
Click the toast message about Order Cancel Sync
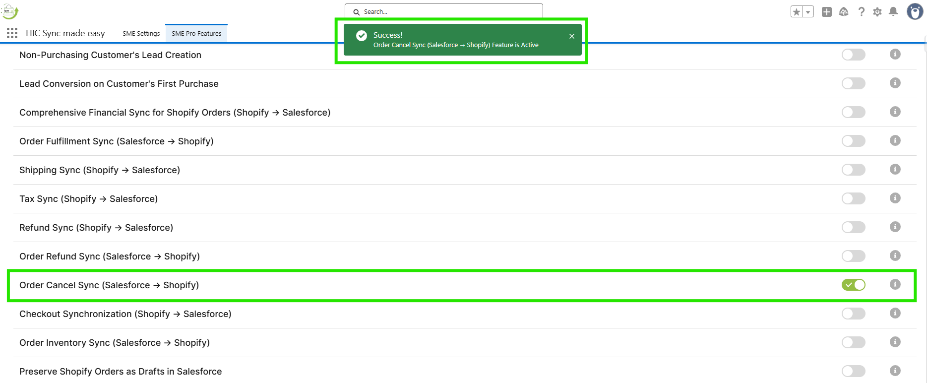point(456,45)
